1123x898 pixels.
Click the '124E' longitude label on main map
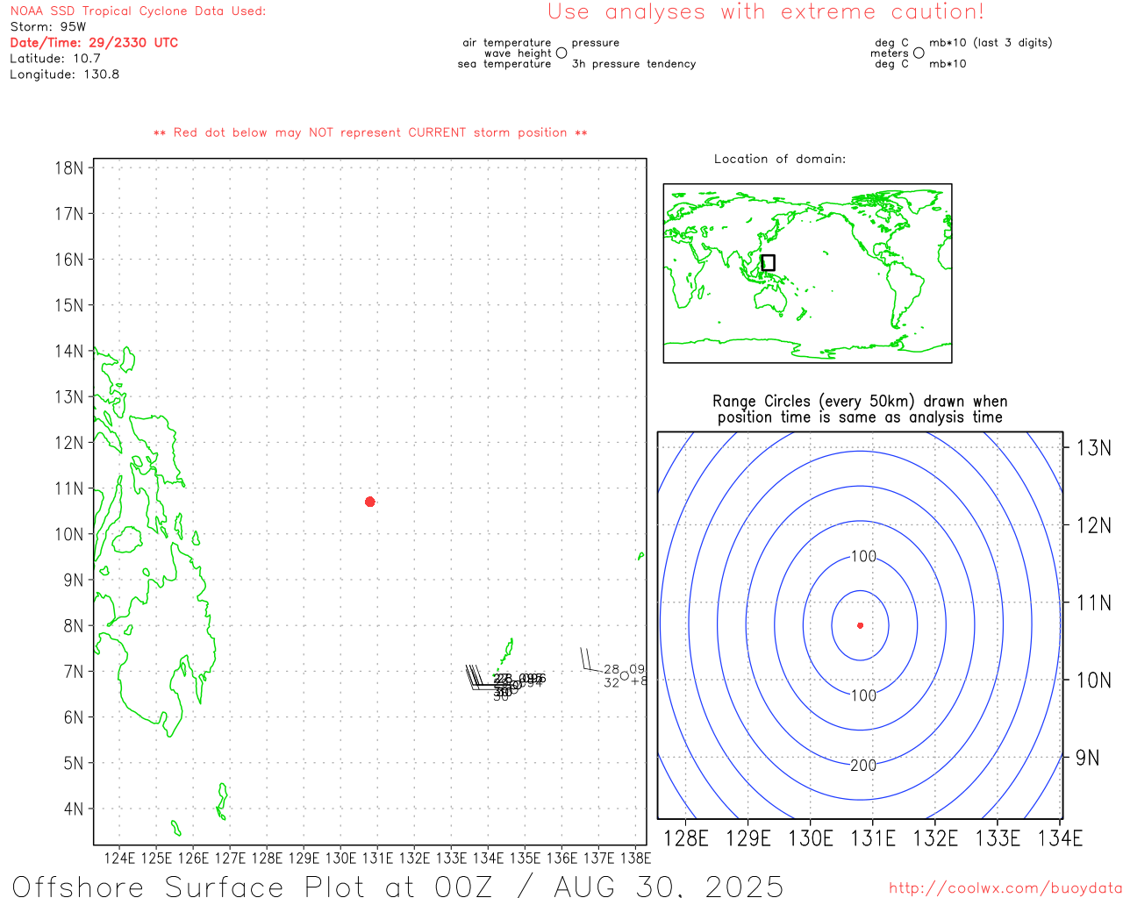119,858
